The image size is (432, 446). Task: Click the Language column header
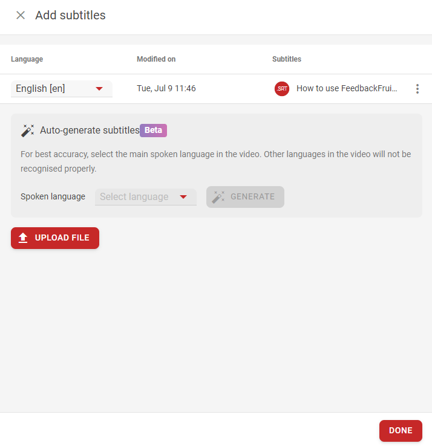pyautogui.click(x=27, y=59)
